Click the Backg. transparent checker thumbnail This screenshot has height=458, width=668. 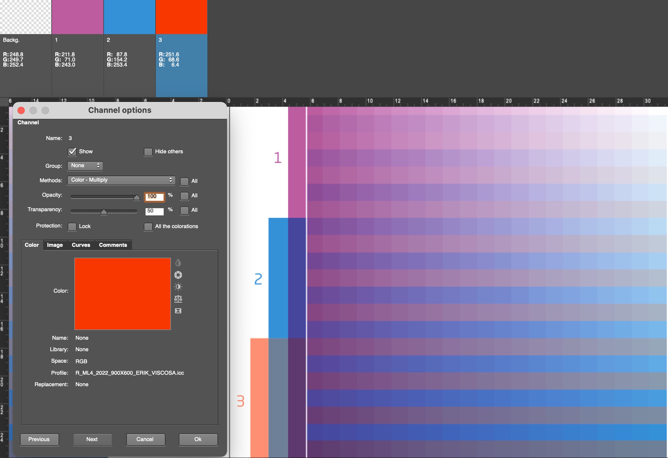26,17
